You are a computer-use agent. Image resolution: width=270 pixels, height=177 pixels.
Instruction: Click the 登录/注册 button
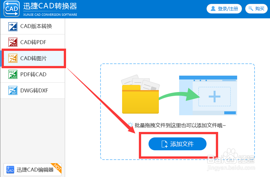point(224,9)
